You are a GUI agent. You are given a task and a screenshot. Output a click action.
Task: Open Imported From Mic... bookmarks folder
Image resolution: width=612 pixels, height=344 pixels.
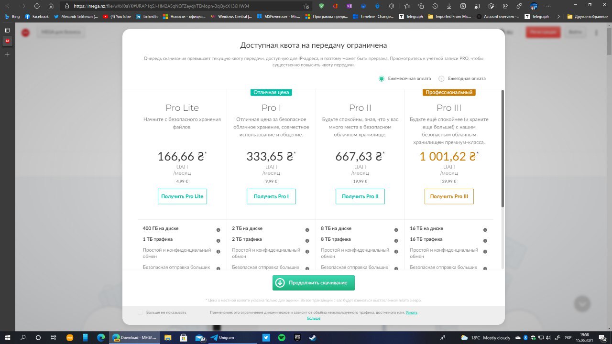pyautogui.click(x=450, y=16)
